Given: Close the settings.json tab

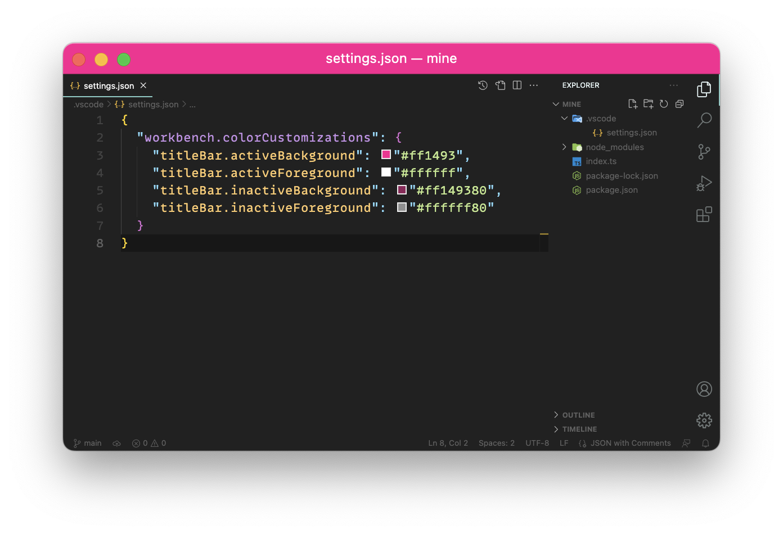Looking at the screenshot, I should tap(143, 85).
